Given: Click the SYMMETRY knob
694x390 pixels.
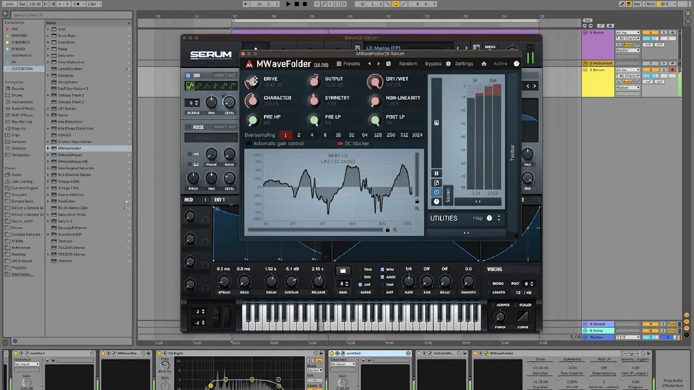Looking at the screenshot, I should [x=314, y=101].
